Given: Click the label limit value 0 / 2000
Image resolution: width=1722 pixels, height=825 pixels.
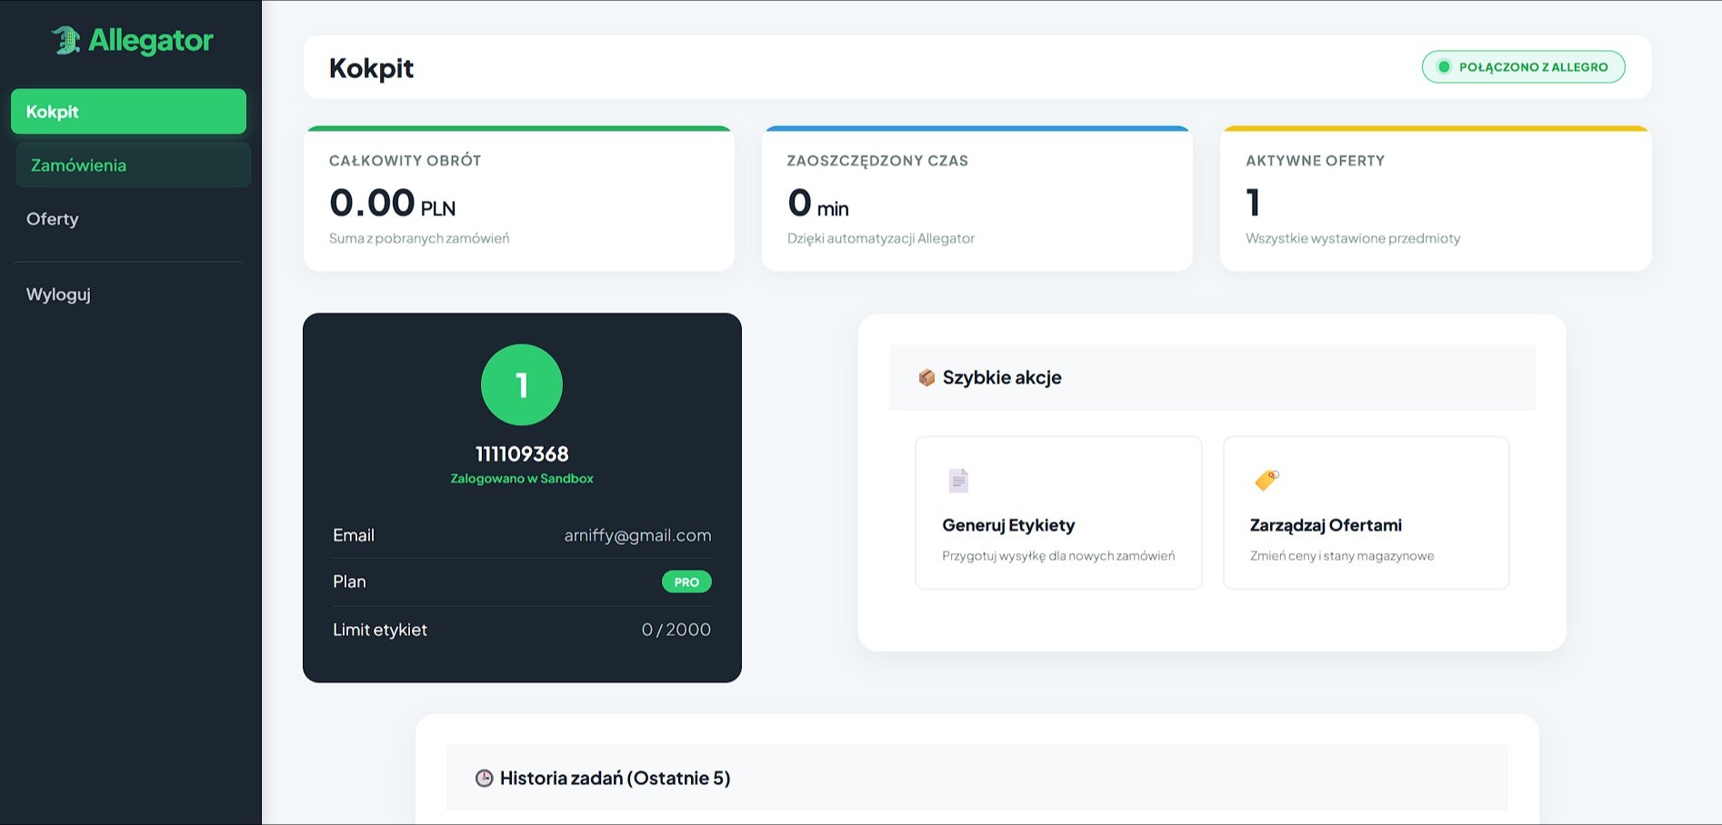Looking at the screenshot, I should pyautogui.click(x=676, y=630).
